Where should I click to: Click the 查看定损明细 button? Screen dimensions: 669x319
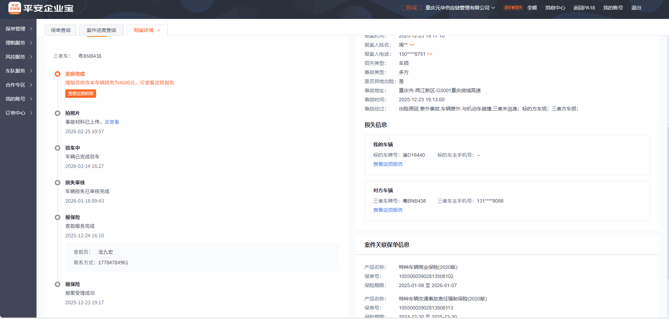[81, 94]
